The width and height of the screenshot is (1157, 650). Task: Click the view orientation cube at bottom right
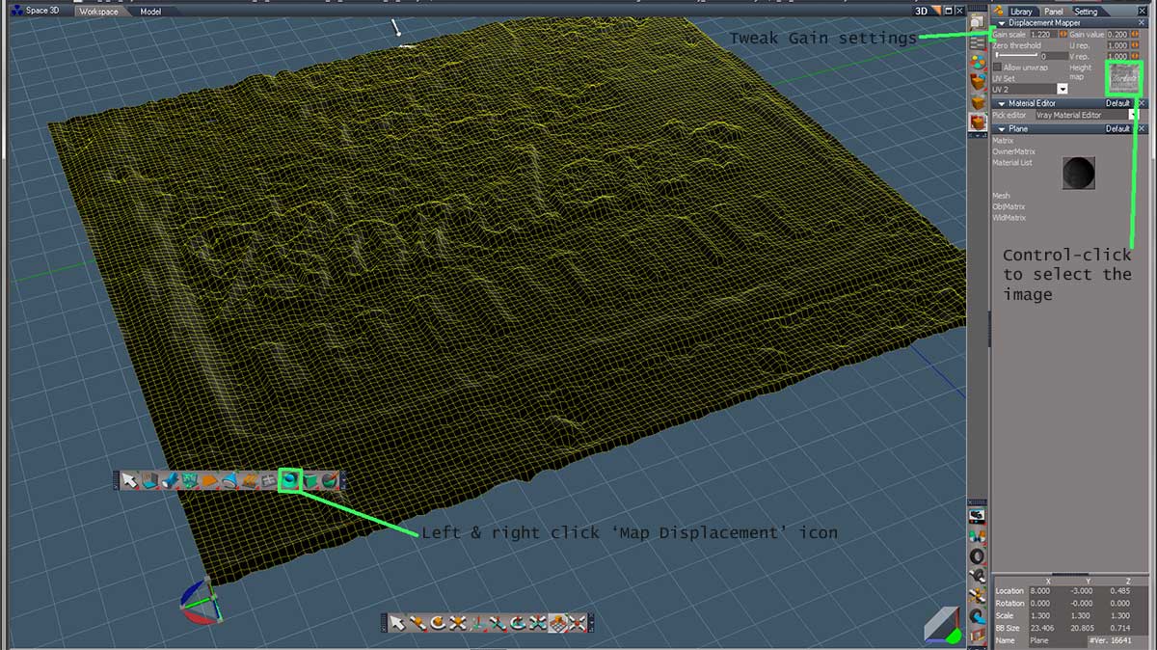tap(941, 624)
